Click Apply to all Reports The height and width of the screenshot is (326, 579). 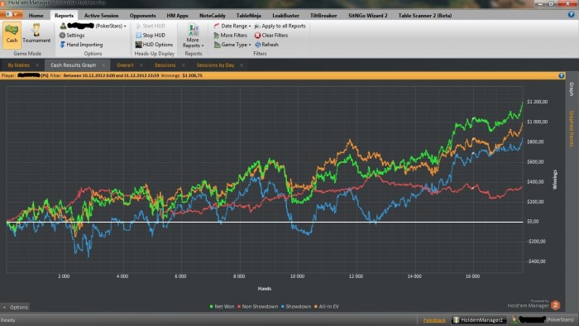tap(280, 26)
